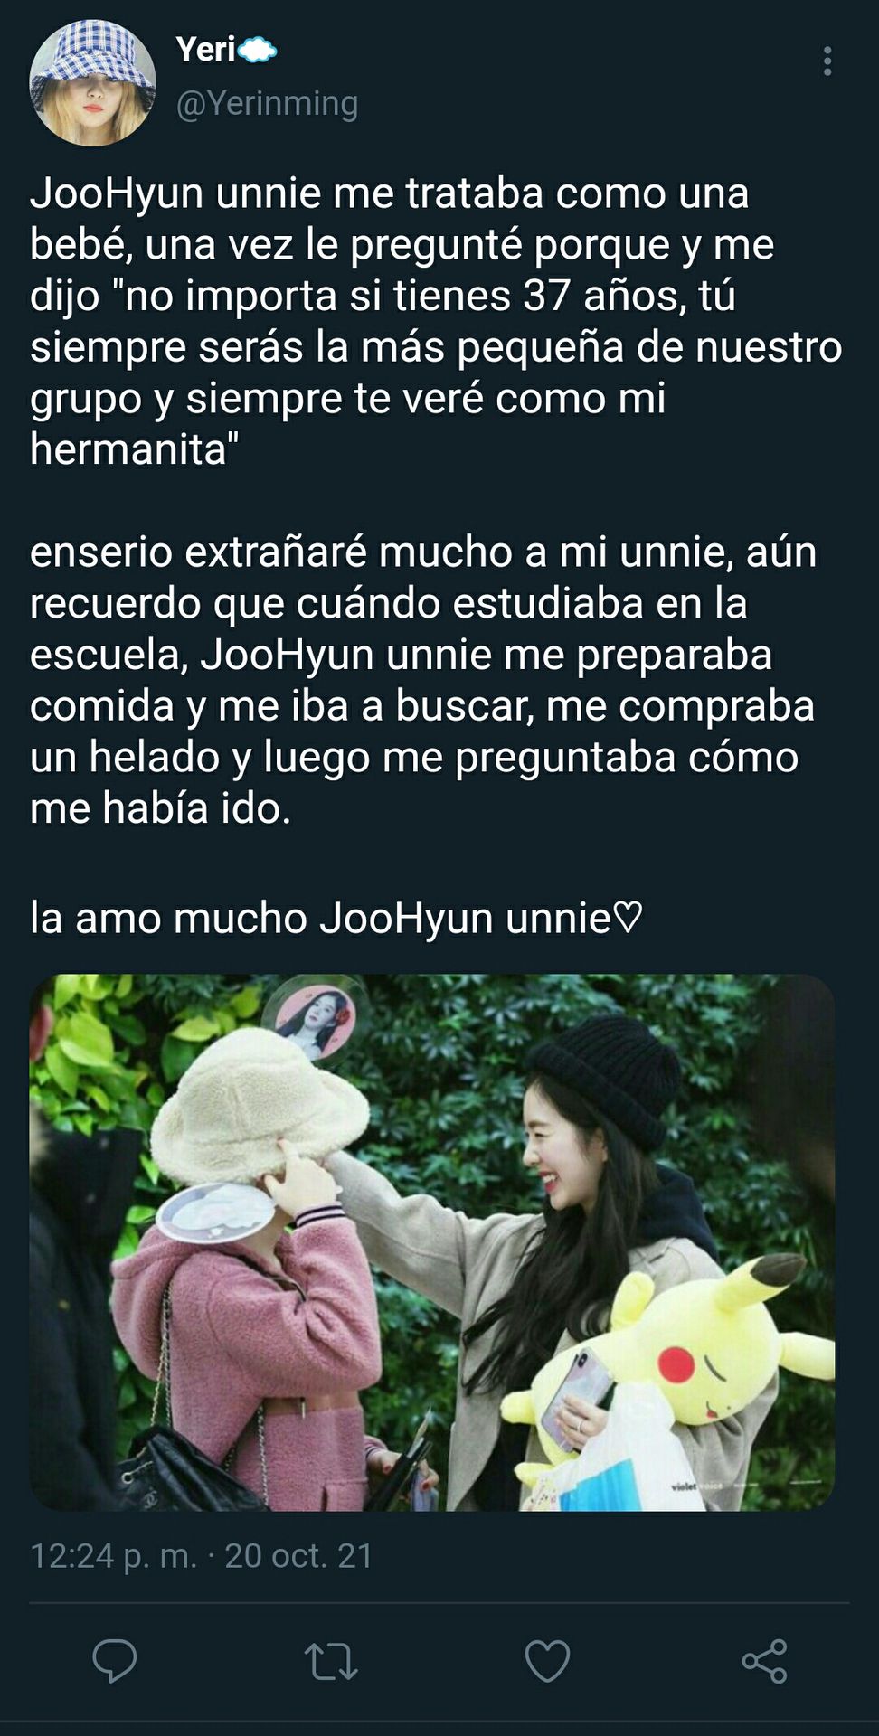Open the @Yerinming handle link
The image size is (879, 1736).
[267, 103]
